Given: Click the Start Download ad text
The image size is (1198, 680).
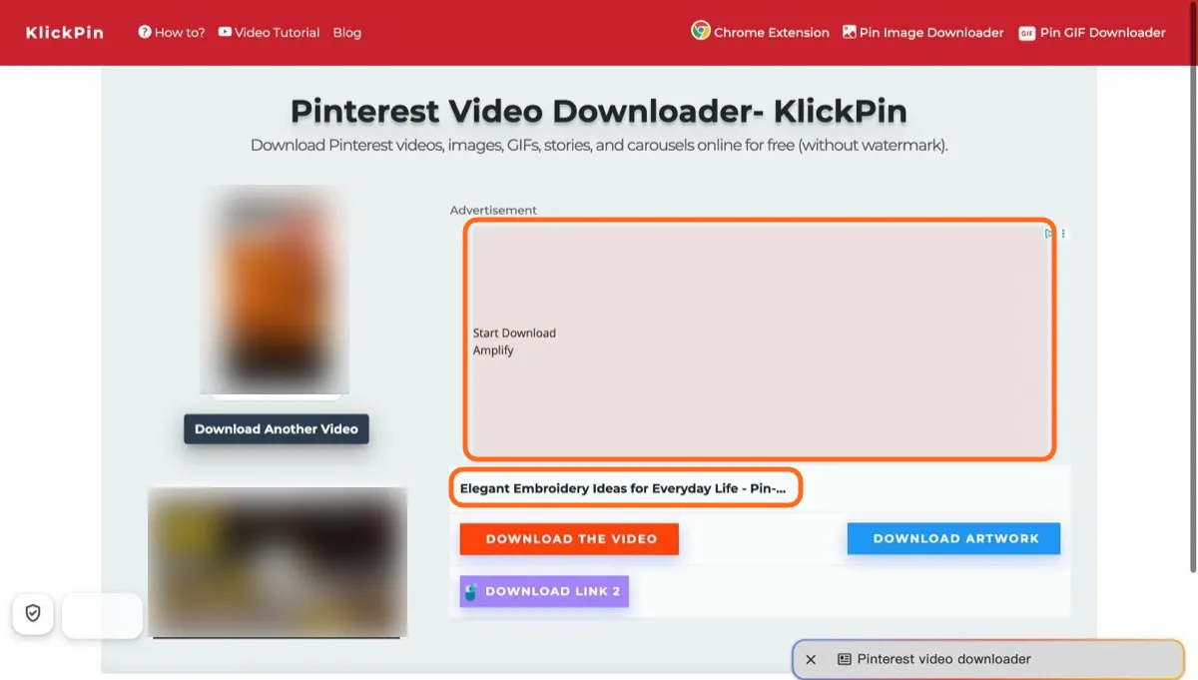Looking at the screenshot, I should pos(514,334).
